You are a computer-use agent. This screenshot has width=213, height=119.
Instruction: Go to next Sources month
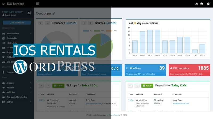coord(91,23)
